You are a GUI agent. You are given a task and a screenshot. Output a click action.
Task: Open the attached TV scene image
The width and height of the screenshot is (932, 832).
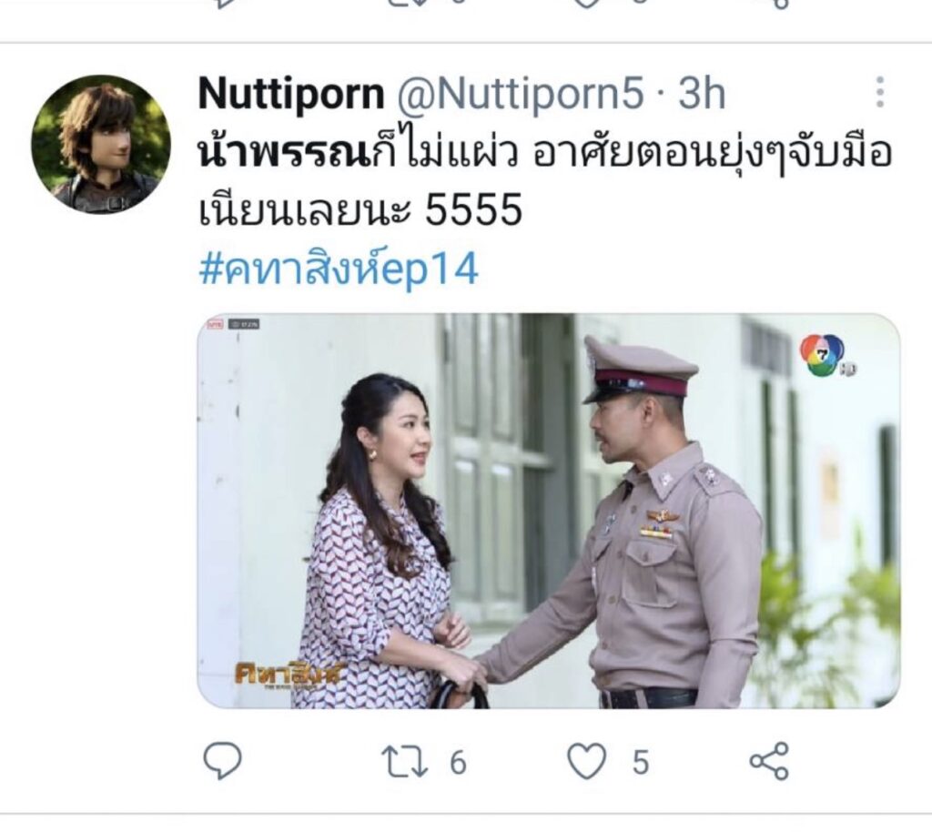click(x=549, y=511)
